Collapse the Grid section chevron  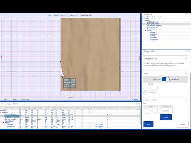[186, 73]
